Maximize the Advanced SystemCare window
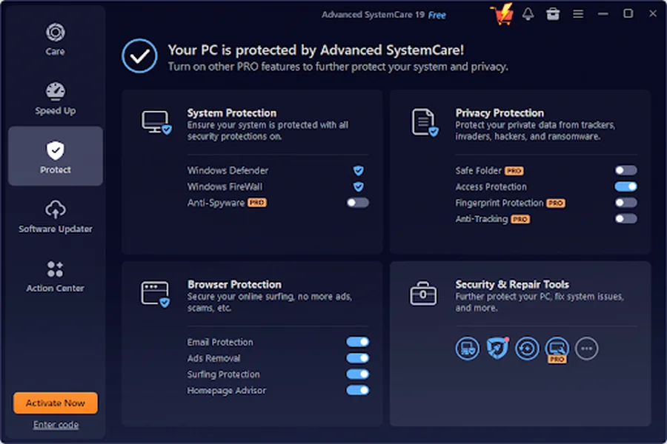Screen dimensions: 667x444 628,13
